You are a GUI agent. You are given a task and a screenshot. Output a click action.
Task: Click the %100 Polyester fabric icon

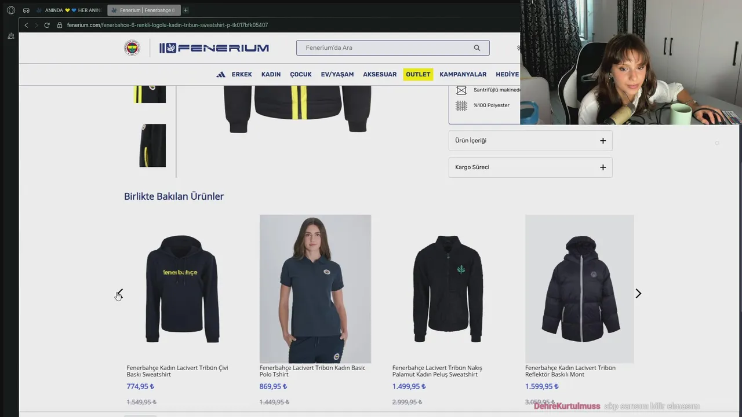coord(461,105)
